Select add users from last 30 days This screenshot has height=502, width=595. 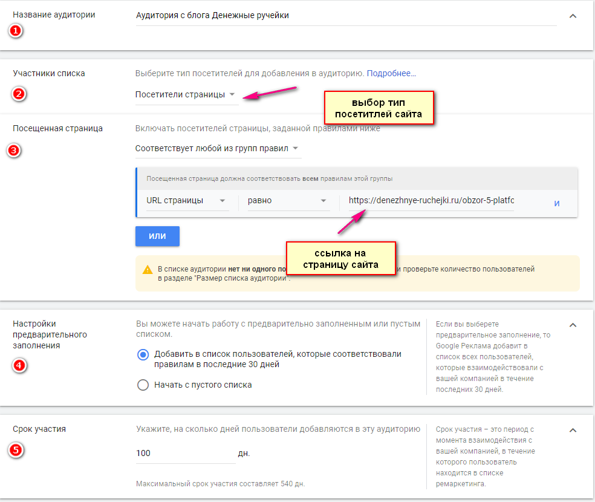(x=143, y=355)
